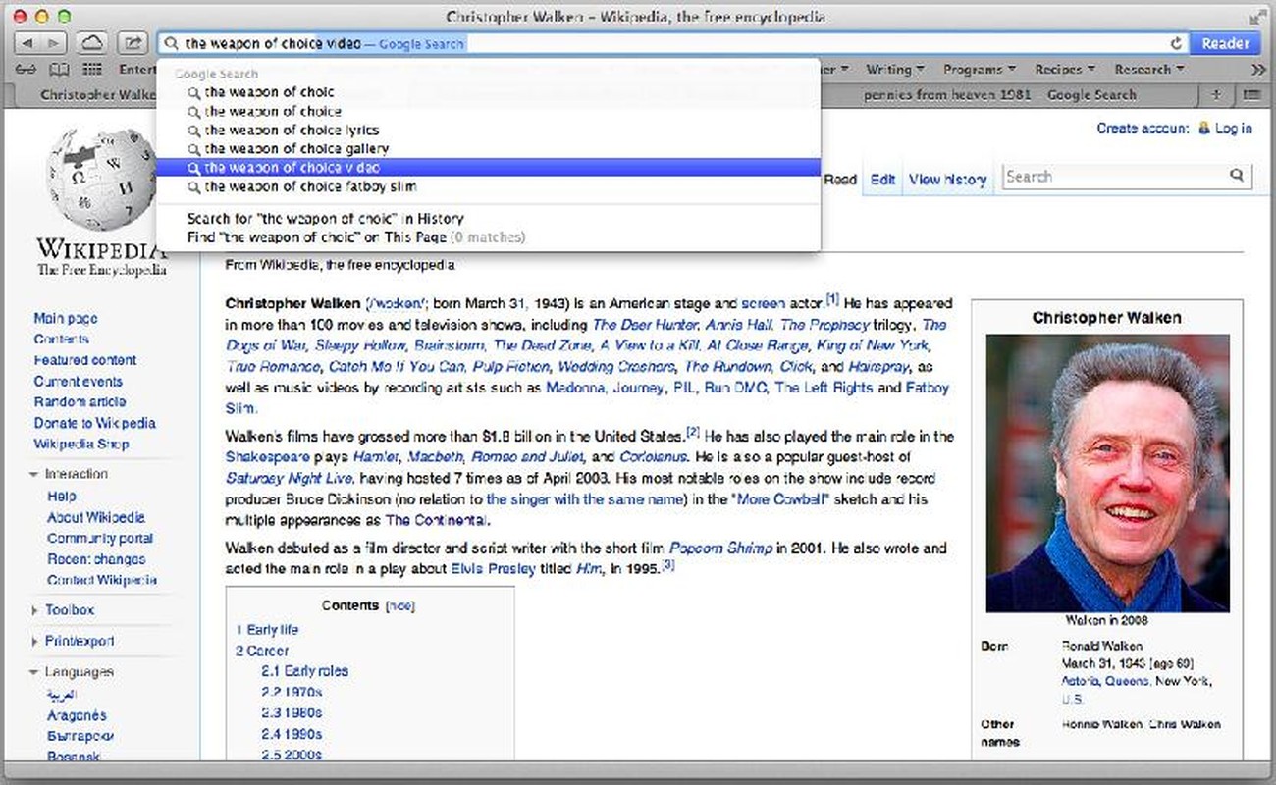
Task: Click inside the address bar text field
Action: pyautogui.click(x=672, y=43)
